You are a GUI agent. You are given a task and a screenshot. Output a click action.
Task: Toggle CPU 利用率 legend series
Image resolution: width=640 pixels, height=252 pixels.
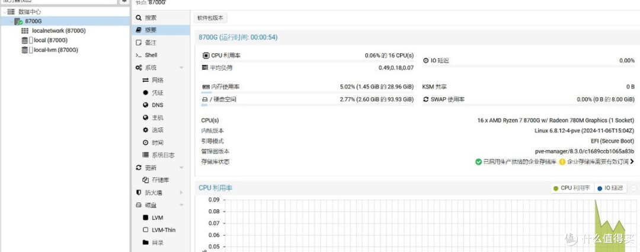click(571, 189)
